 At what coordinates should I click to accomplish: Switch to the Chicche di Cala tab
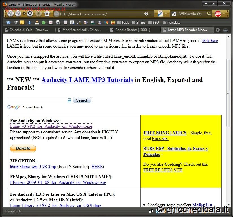(x=28, y=30)
